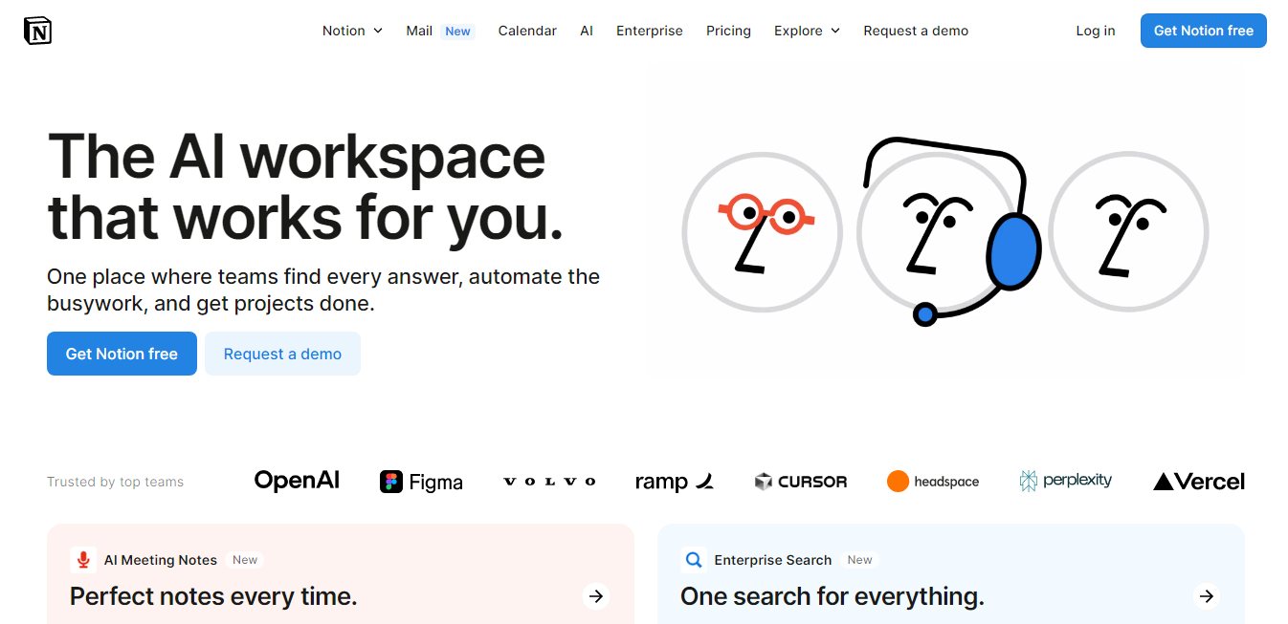Click the arrow on One search card
The height and width of the screenshot is (624, 1288).
(1207, 596)
